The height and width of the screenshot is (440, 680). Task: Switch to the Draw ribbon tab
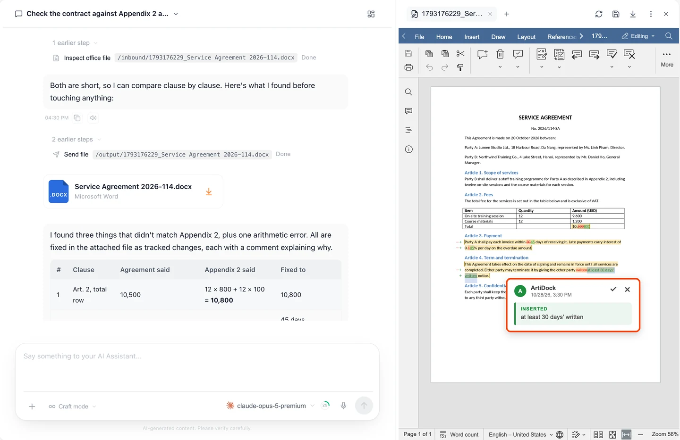coord(498,37)
